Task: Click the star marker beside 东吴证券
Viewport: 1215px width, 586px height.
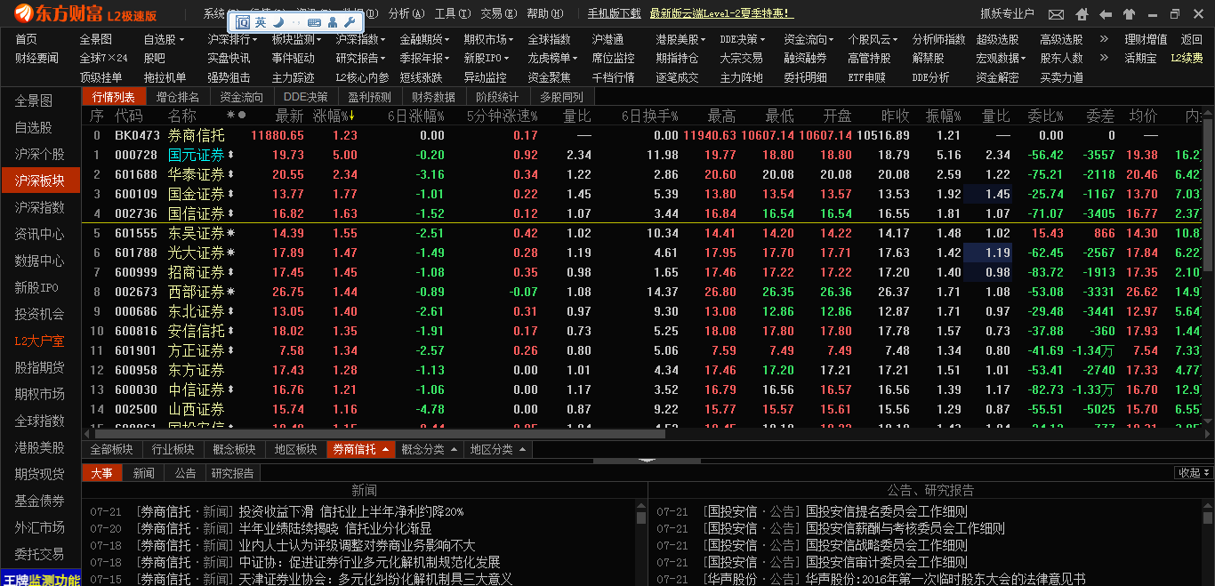Action: [231, 234]
